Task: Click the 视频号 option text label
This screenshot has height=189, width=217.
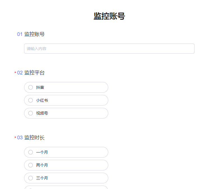Action: 42,113
